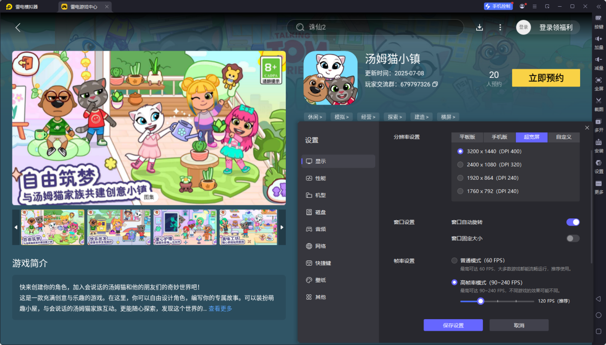Open the 模拟 > category tag
The image size is (606, 345).
[342, 117]
